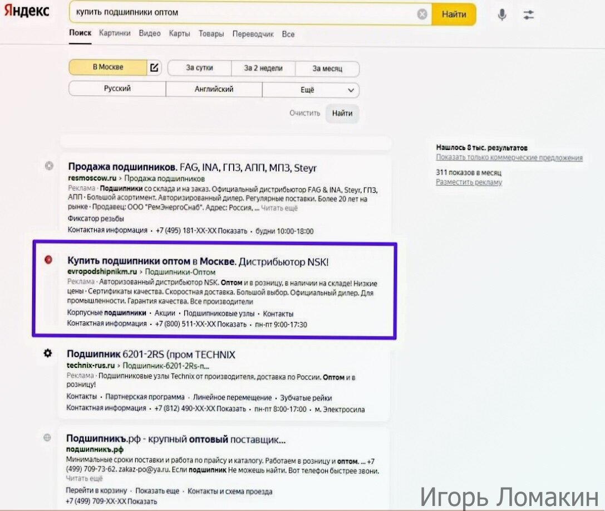
Task: Open the Контакты sitelink of evropodshipnikm ad
Action: point(278,314)
